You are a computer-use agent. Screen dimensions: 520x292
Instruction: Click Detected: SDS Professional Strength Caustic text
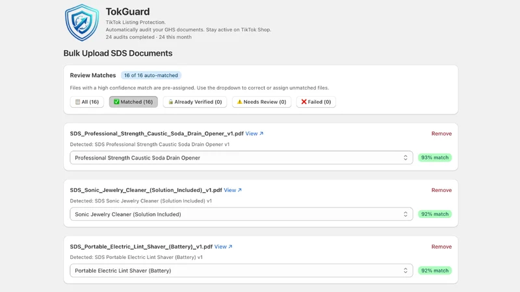149,144
